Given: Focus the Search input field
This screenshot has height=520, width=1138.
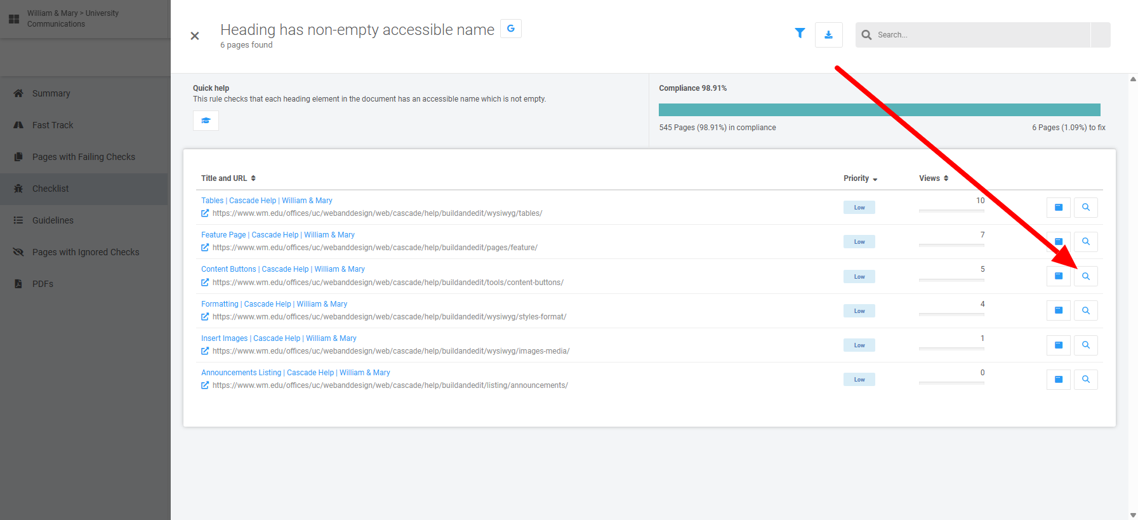Looking at the screenshot, I should (x=983, y=35).
